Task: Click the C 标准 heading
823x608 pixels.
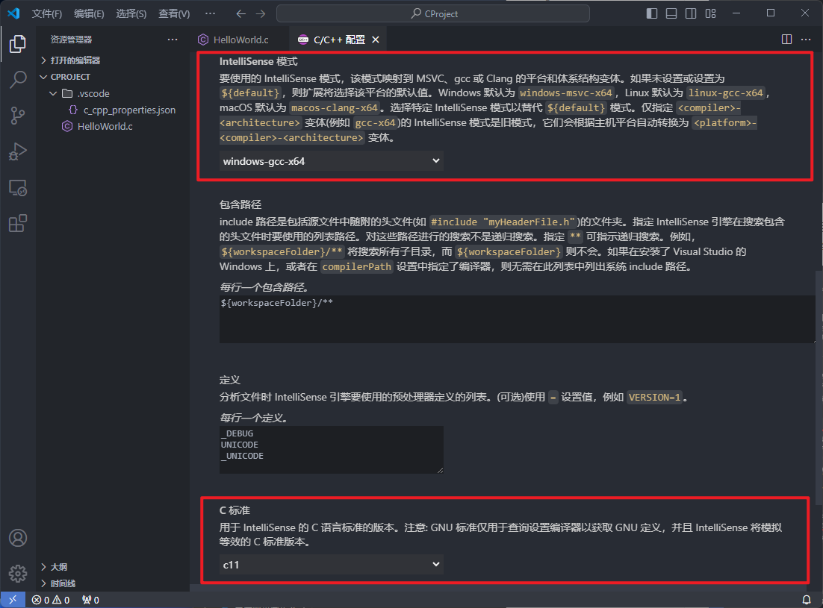Action: (235, 510)
